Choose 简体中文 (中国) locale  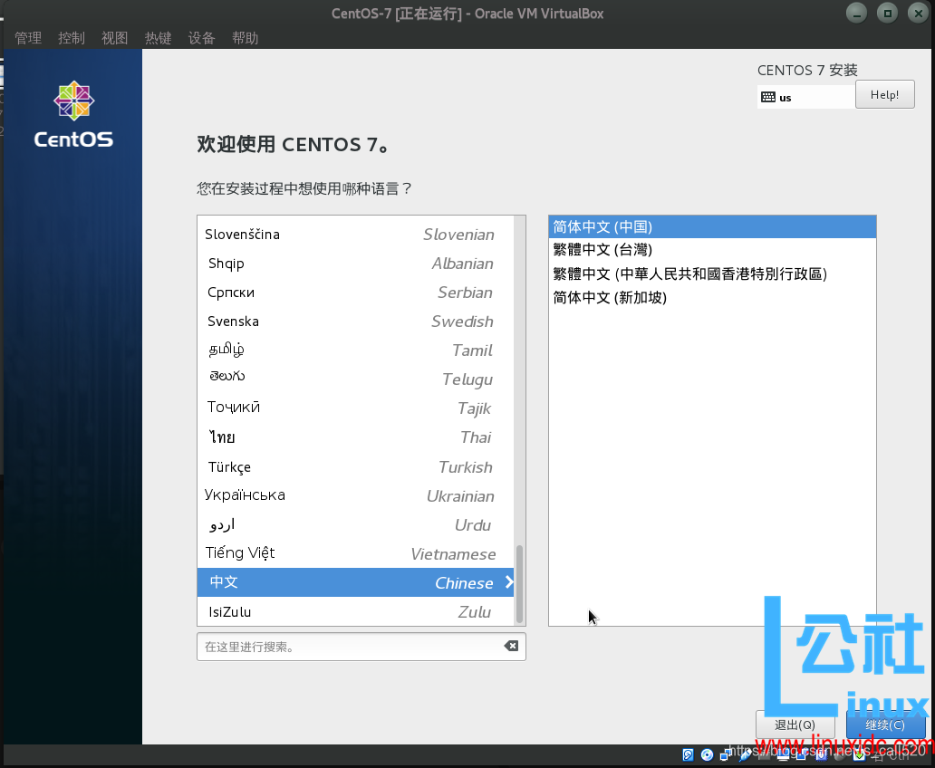tap(712, 226)
